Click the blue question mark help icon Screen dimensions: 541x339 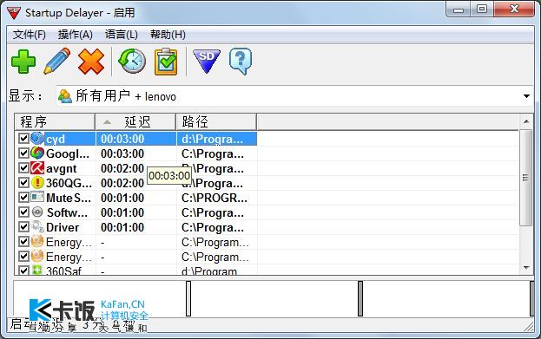[x=241, y=61]
